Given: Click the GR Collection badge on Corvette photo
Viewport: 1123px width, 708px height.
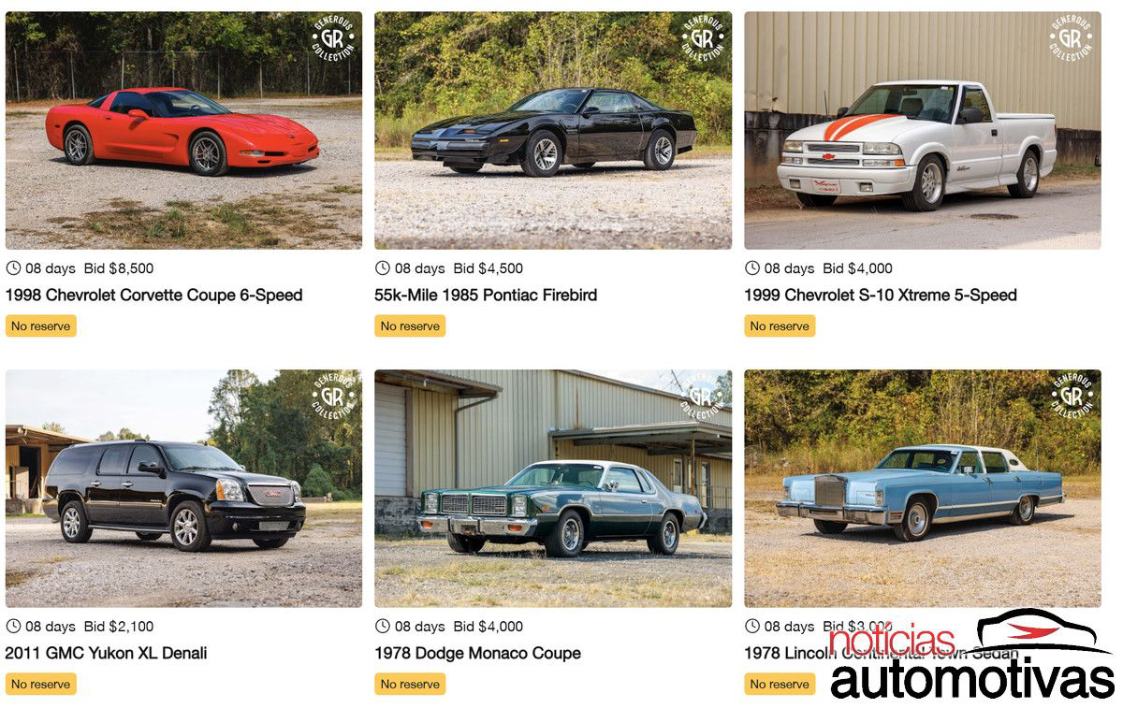Looking at the screenshot, I should click(x=333, y=40).
